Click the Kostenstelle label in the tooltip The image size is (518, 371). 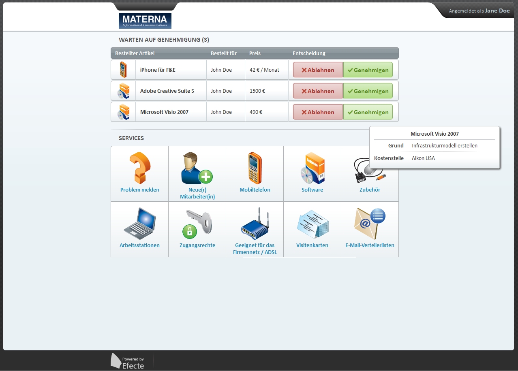click(x=389, y=158)
